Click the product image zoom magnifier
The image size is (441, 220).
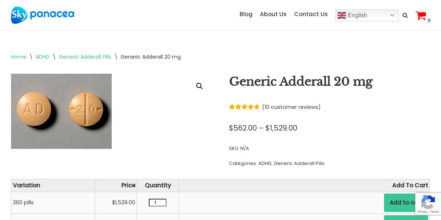pos(199,86)
